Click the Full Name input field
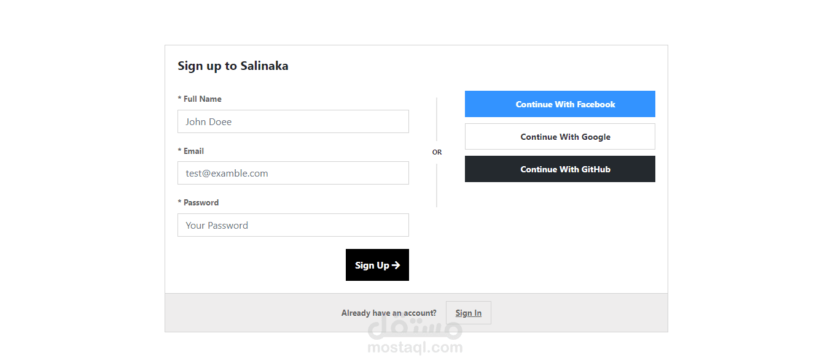The image size is (831, 363). (x=293, y=121)
